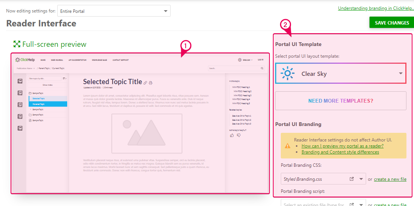This screenshot has height=206, width=414.
Task: Click the search magnifier icon in preview
Action: click(x=262, y=68)
